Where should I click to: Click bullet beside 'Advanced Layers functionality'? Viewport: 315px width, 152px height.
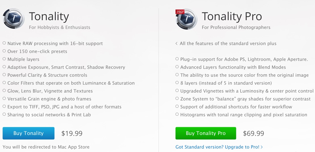pos(177,67)
